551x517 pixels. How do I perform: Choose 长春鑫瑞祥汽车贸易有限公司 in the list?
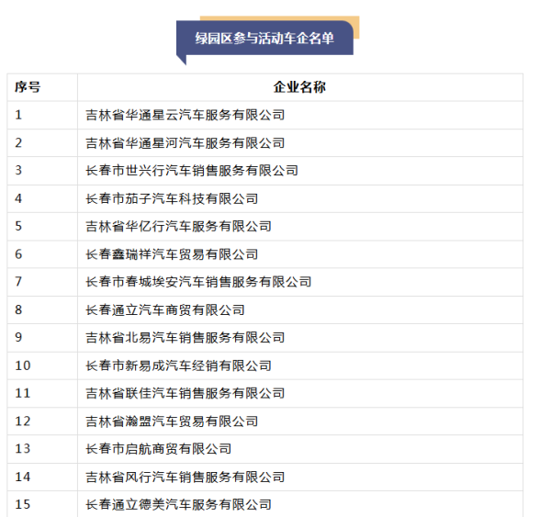(x=172, y=254)
